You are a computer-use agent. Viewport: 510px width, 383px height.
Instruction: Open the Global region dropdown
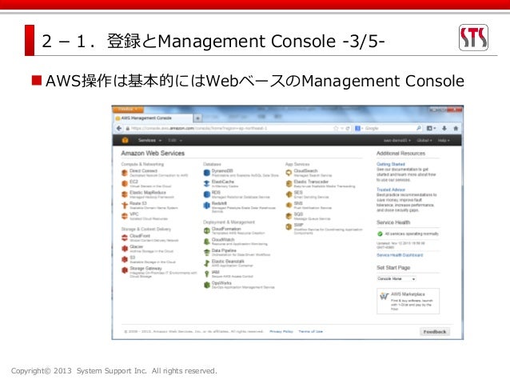[x=424, y=140]
